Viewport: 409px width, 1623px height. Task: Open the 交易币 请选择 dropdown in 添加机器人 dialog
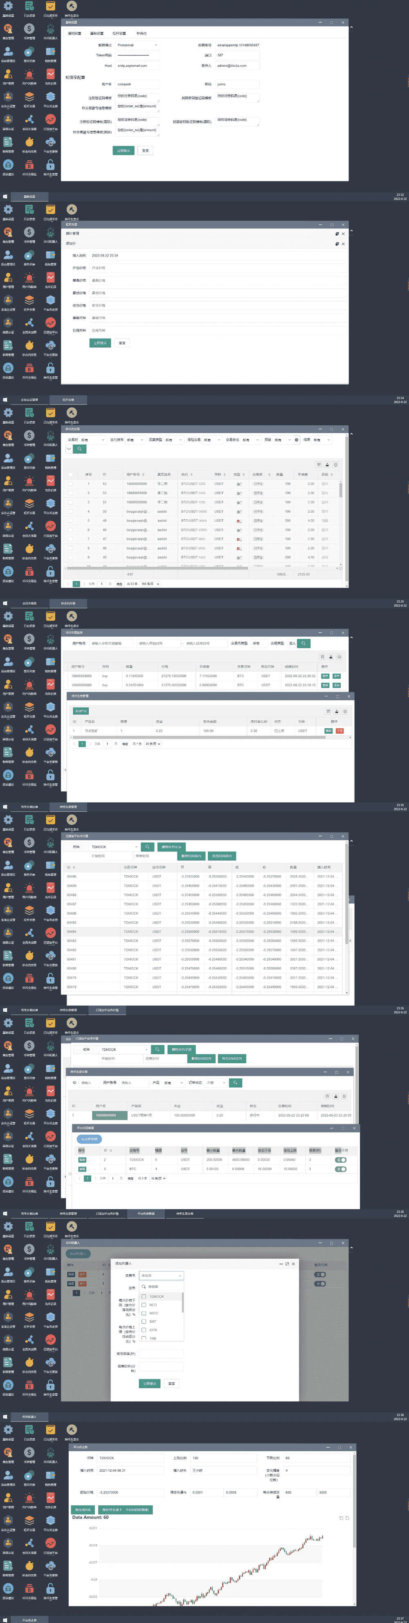point(161,1276)
